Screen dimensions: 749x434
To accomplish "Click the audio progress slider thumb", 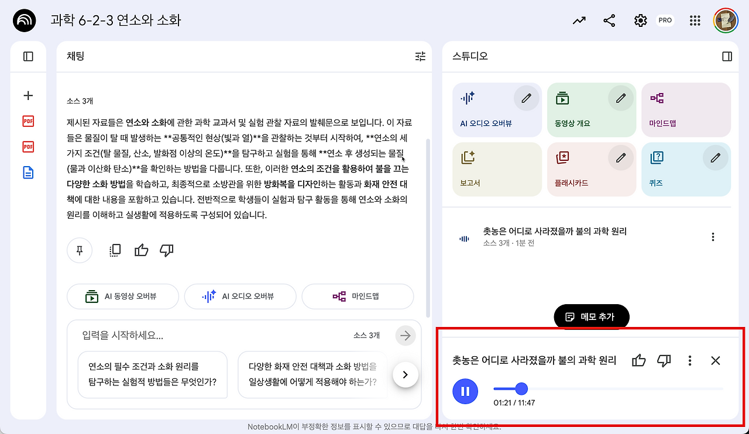I will tap(521, 388).
